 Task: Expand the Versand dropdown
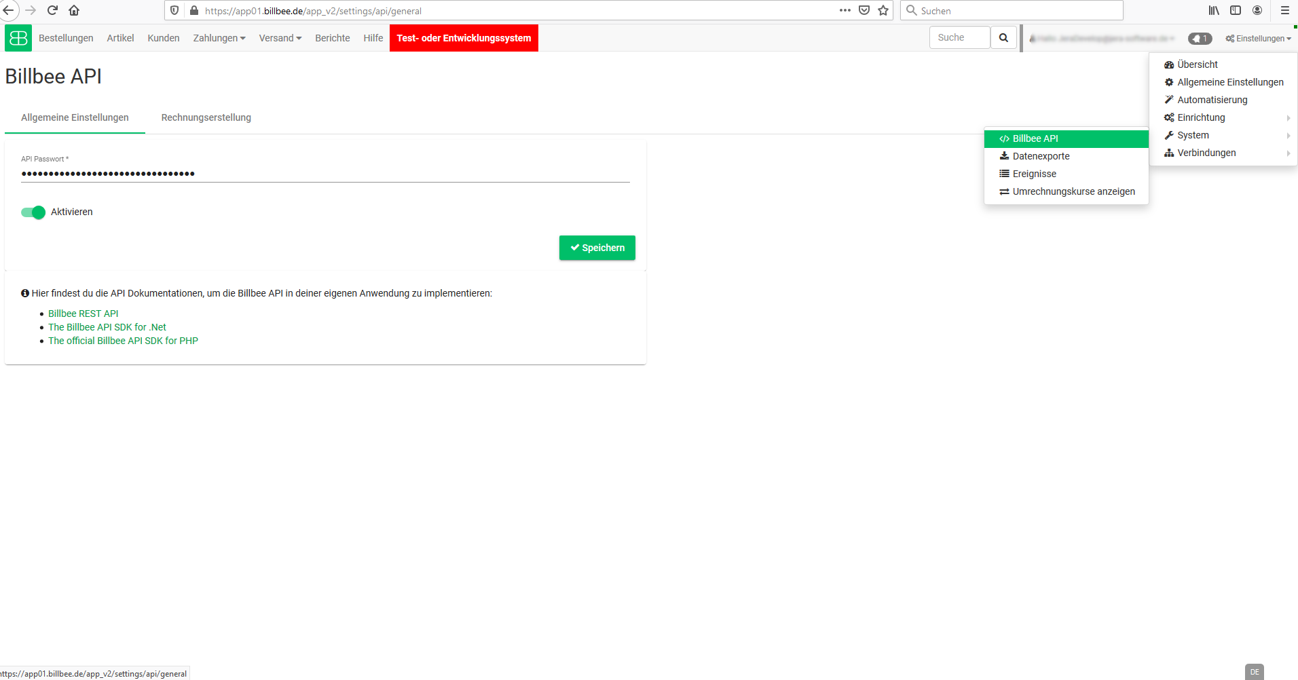(280, 38)
